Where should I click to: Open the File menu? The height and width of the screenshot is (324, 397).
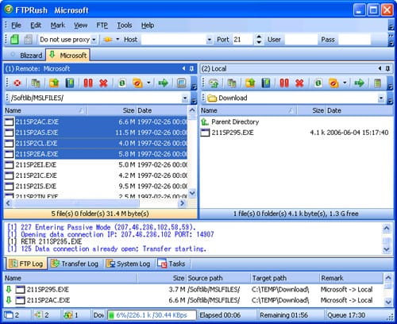(x=16, y=25)
